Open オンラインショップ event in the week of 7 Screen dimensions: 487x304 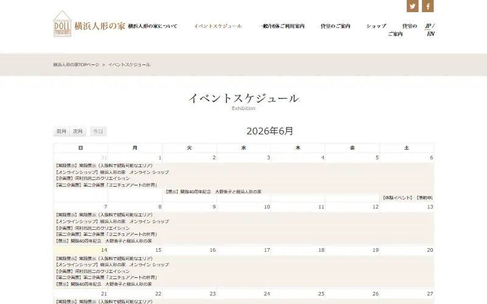243,221
